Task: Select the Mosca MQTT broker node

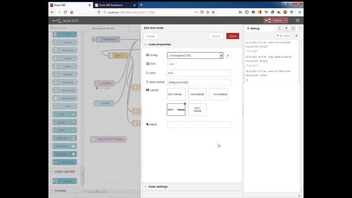Action: coord(108,139)
